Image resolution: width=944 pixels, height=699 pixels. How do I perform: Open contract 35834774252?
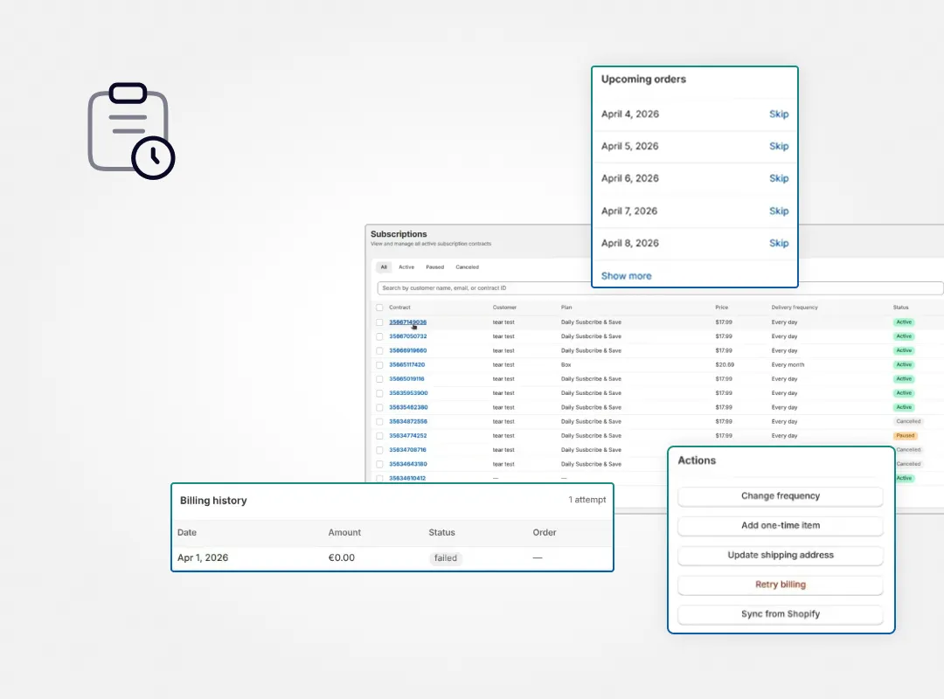(x=407, y=436)
